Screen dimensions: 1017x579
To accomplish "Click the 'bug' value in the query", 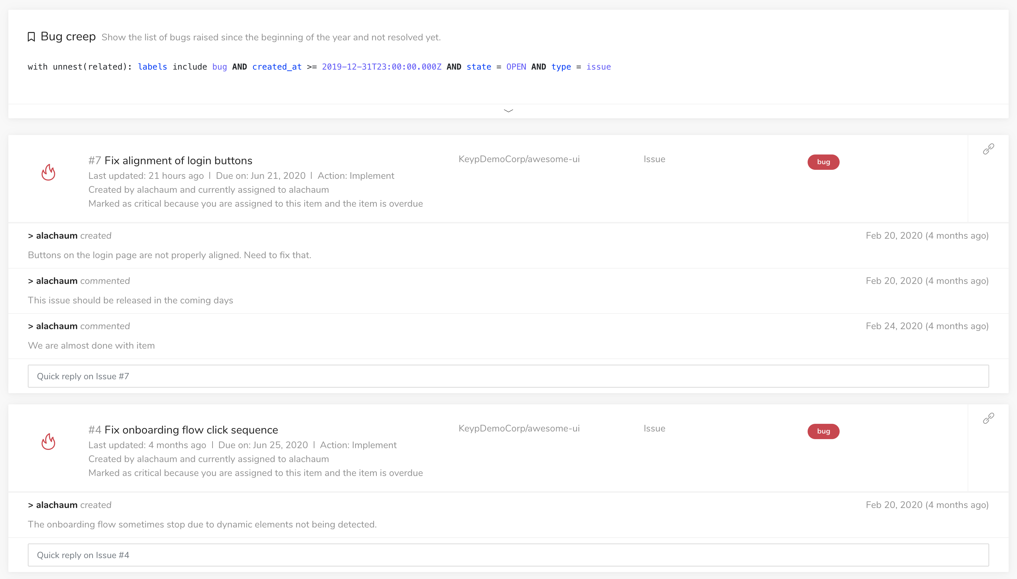I will point(219,67).
